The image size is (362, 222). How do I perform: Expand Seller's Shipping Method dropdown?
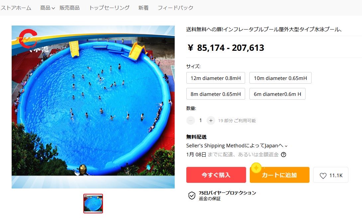237,146
